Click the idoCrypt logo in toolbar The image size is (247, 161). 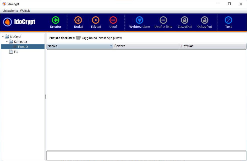click(x=19, y=22)
